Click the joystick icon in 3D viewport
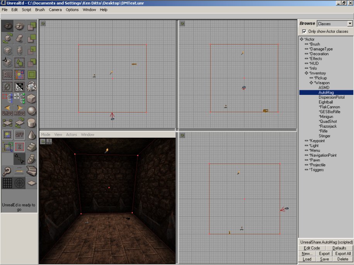This screenshot has width=354, height=265. tap(49, 141)
